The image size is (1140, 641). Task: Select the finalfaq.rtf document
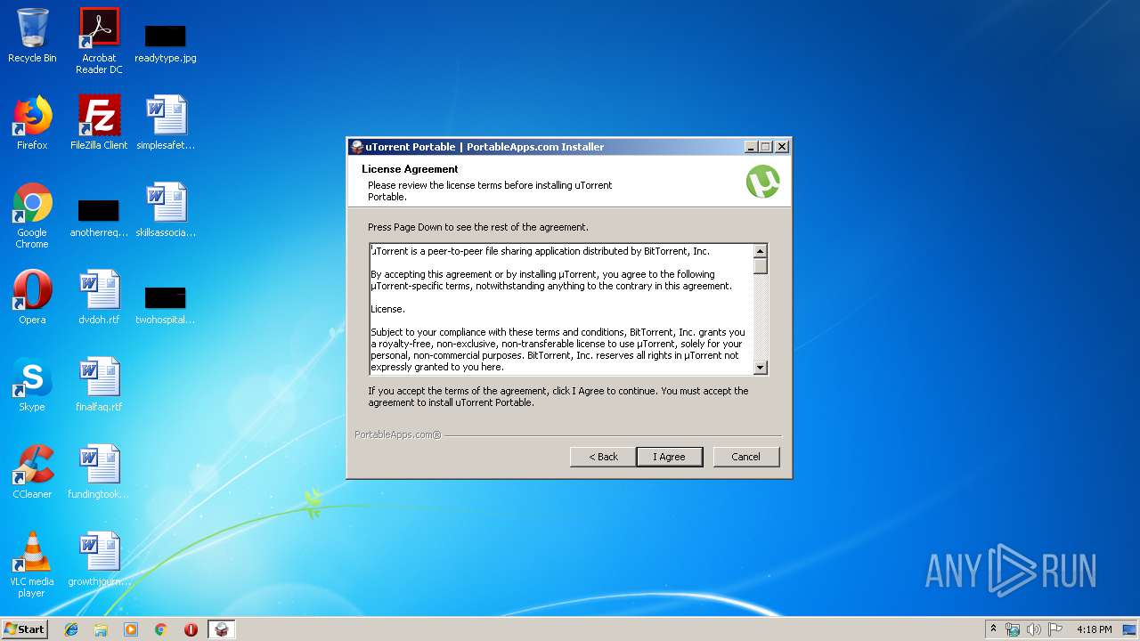pyautogui.click(x=99, y=385)
